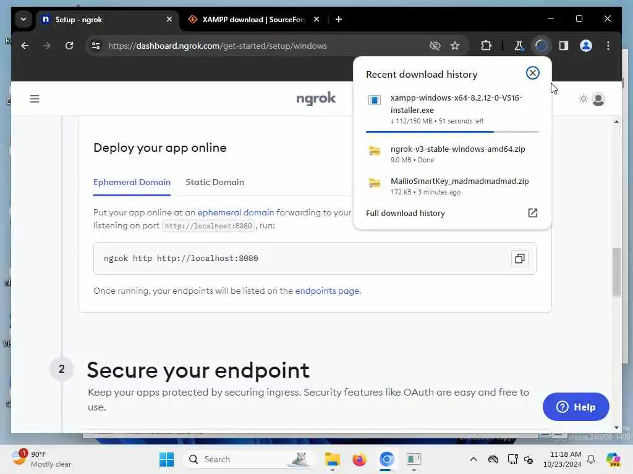Open the weather widget showing 90°F
Image resolution: width=633 pixels, height=474 pixels.
[x=41, y=459]
